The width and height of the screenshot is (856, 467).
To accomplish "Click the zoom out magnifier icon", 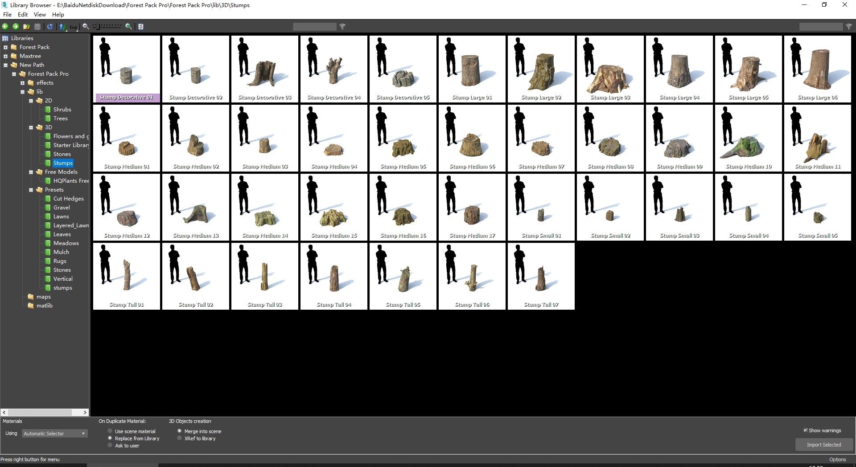I will (86, 27).
